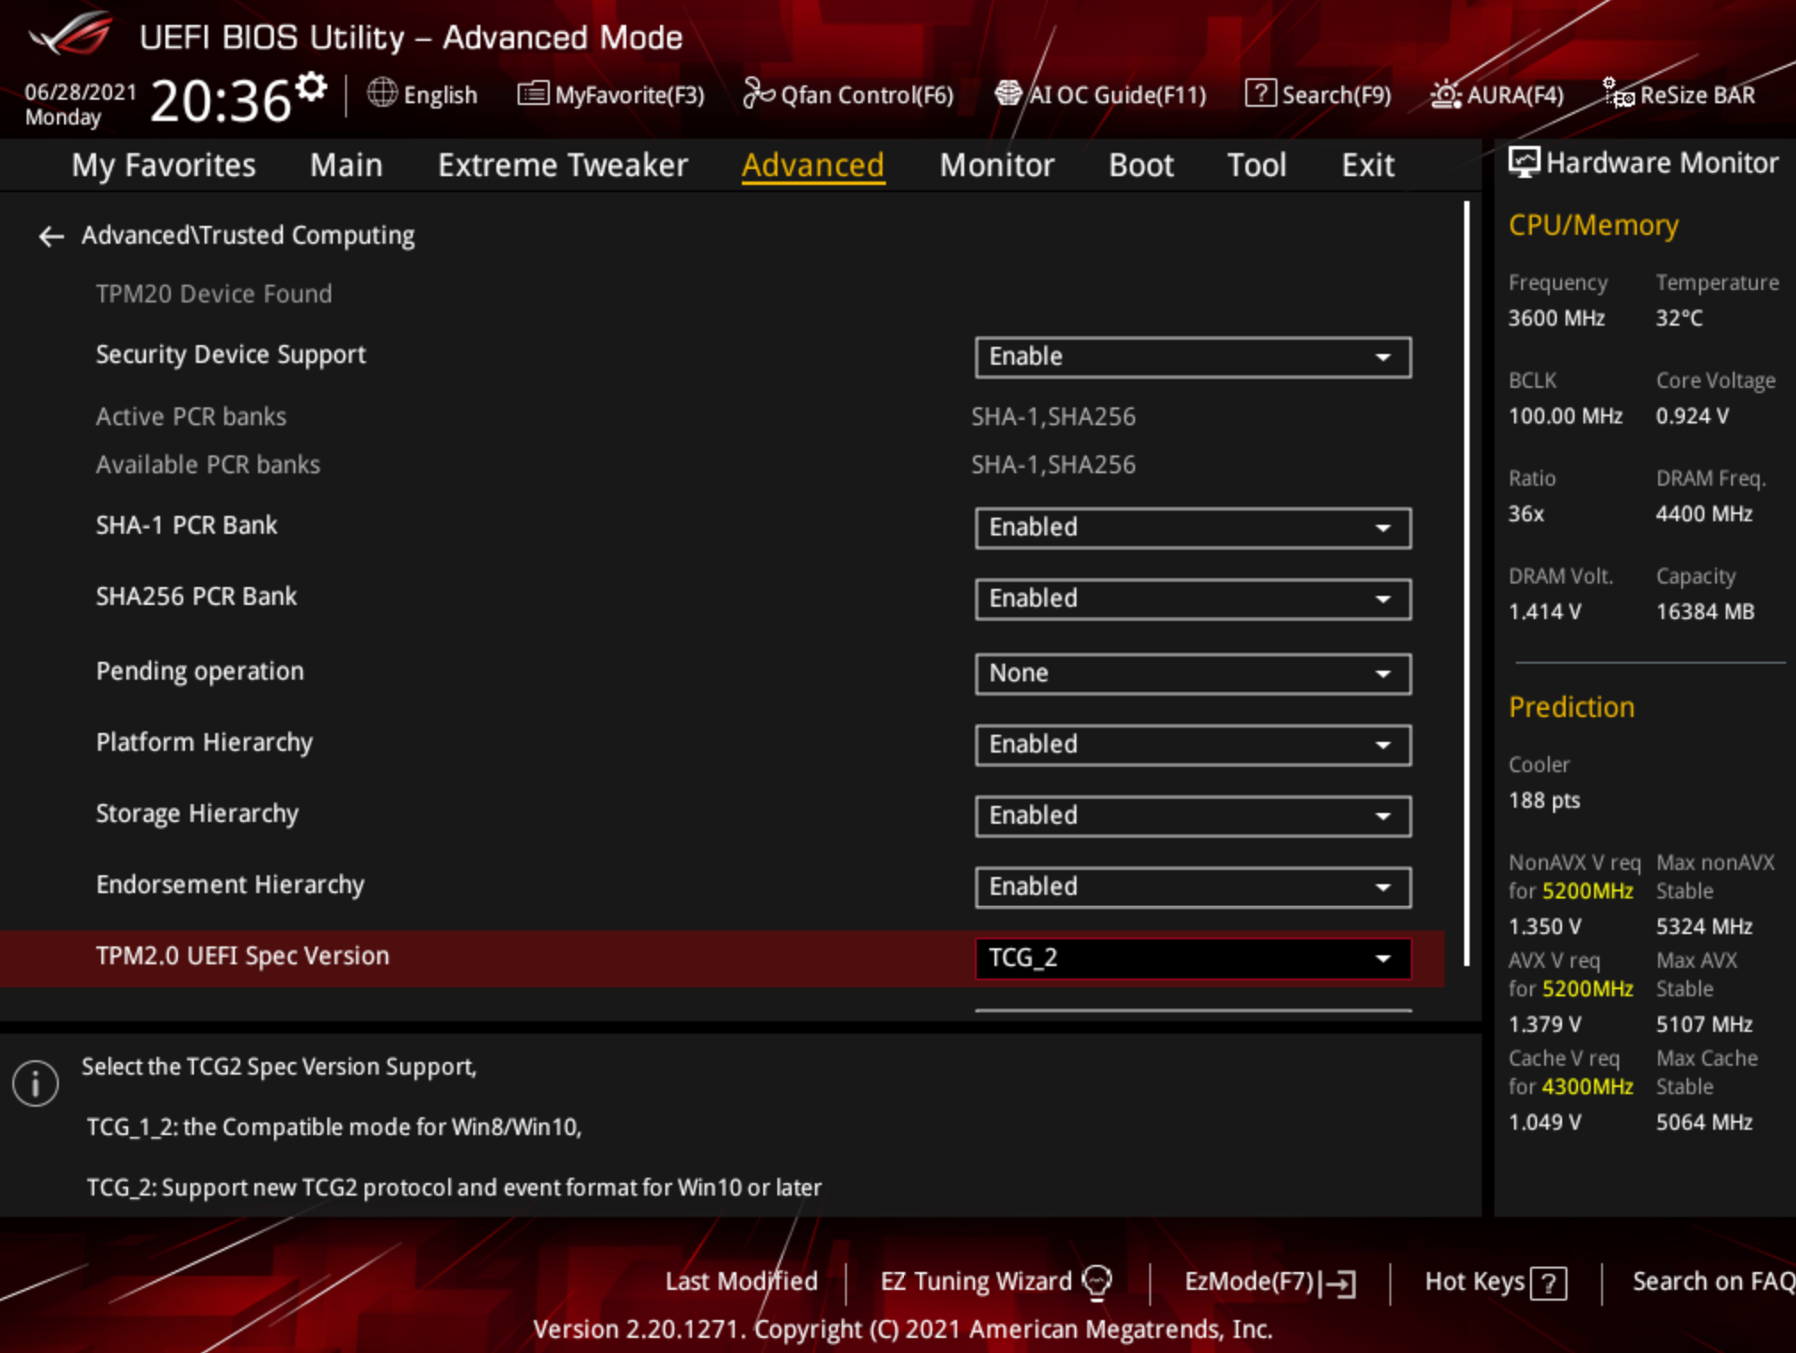
Task: Open Platform Hierarchy dropdown
Action: tap(1193, 745)
